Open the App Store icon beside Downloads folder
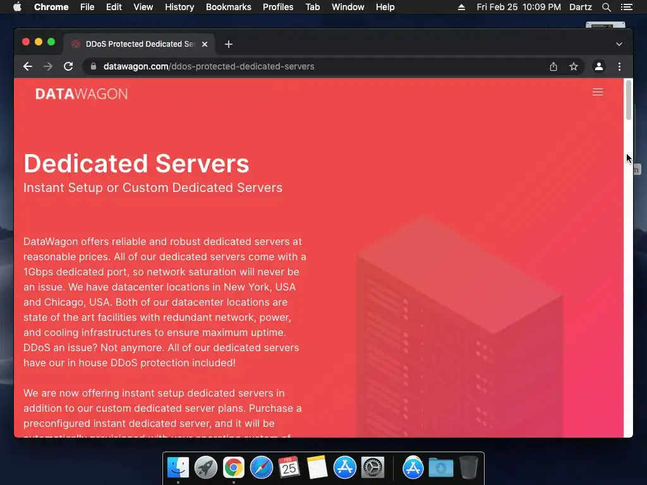 pyautogui.click(x=413, y=468)
